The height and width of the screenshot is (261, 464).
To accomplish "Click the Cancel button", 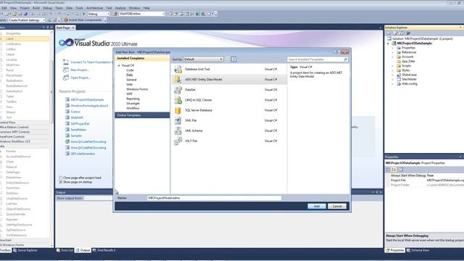I will [x=337, y=206].
